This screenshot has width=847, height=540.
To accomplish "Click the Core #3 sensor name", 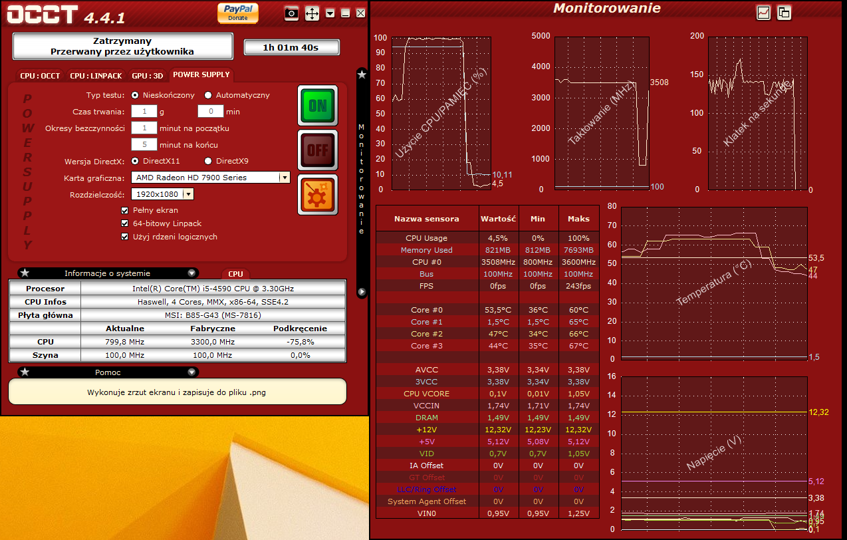I will point(427,346).
